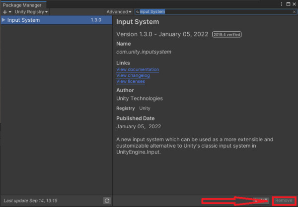The height and width of the screenshot is (207, 298).
Task: Open the window options kebab menu
Action: tap(282, 4)
